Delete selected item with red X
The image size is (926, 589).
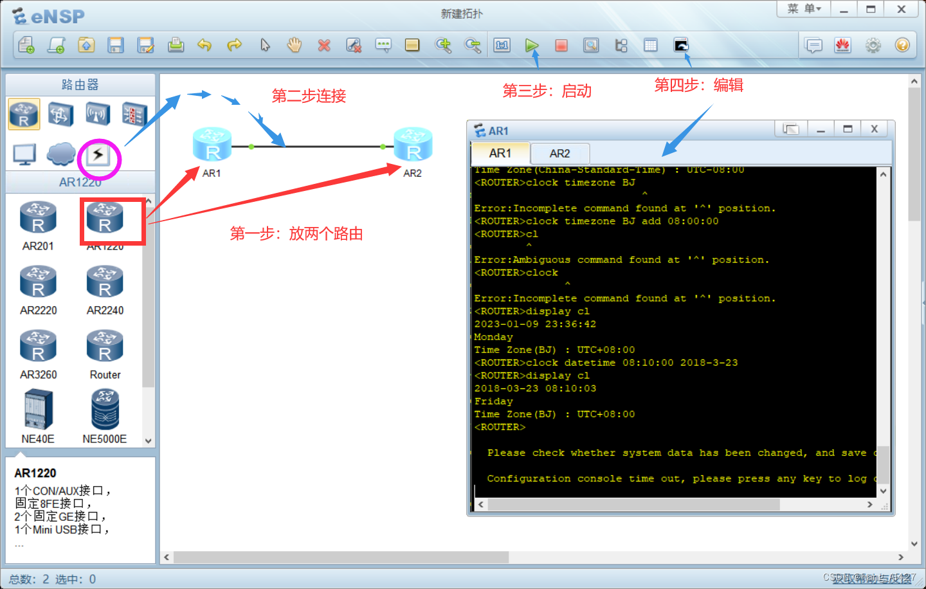click(324, 45)
